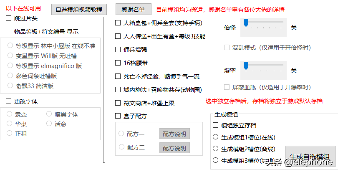338x172 pixels.
Task: Check 死亡不掉经验，赌博手气一流 option
Action: tap(118, 76)
